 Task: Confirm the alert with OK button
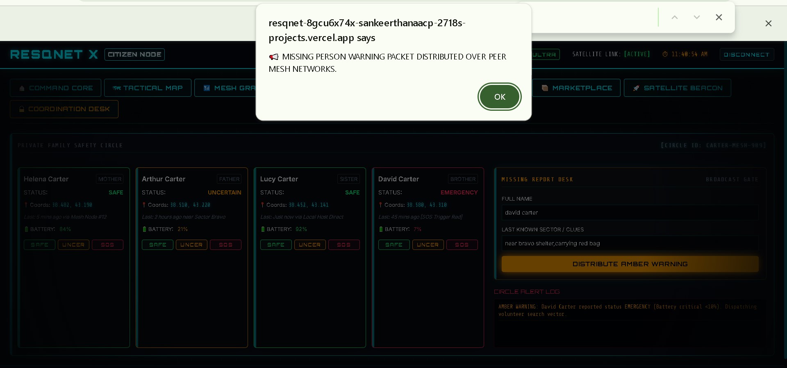(x=499, y=97)
